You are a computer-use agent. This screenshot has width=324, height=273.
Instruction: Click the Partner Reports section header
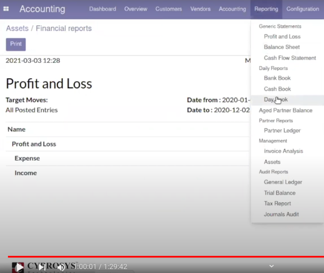(276, 121)
